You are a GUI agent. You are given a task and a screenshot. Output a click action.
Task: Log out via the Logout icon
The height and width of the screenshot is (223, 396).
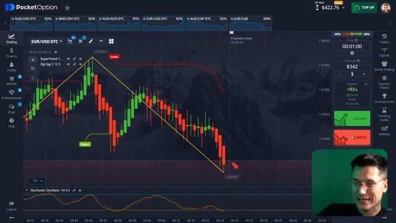12,206
